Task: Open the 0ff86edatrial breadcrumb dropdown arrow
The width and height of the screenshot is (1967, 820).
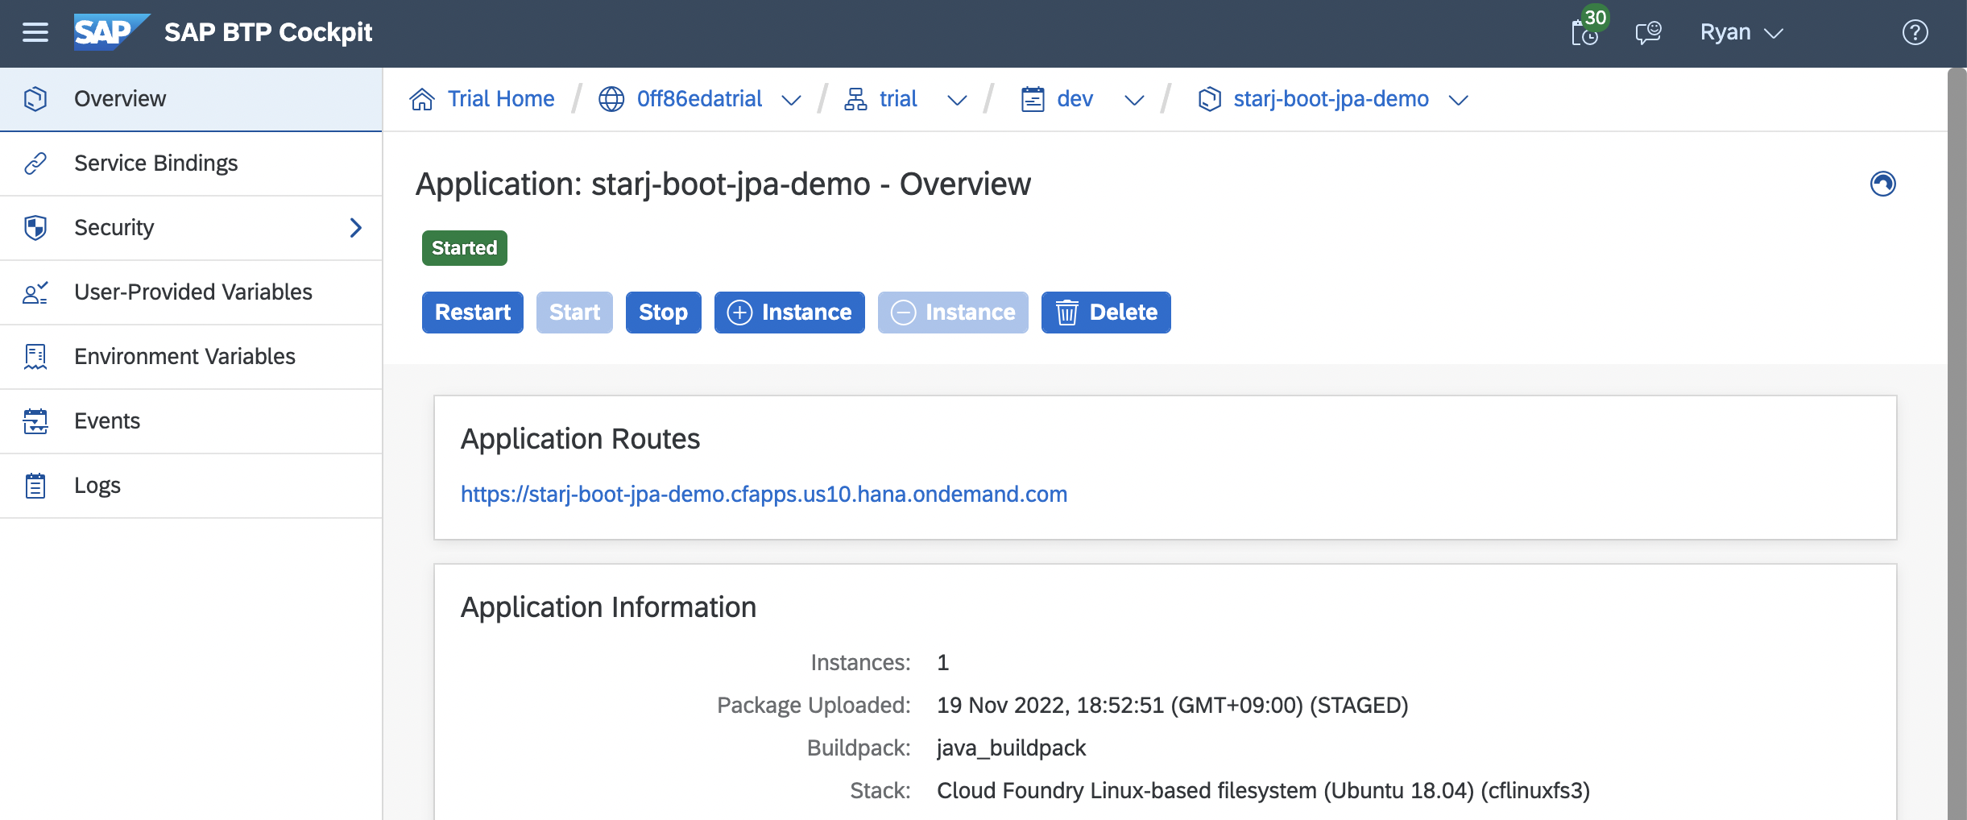Action: 792,101
